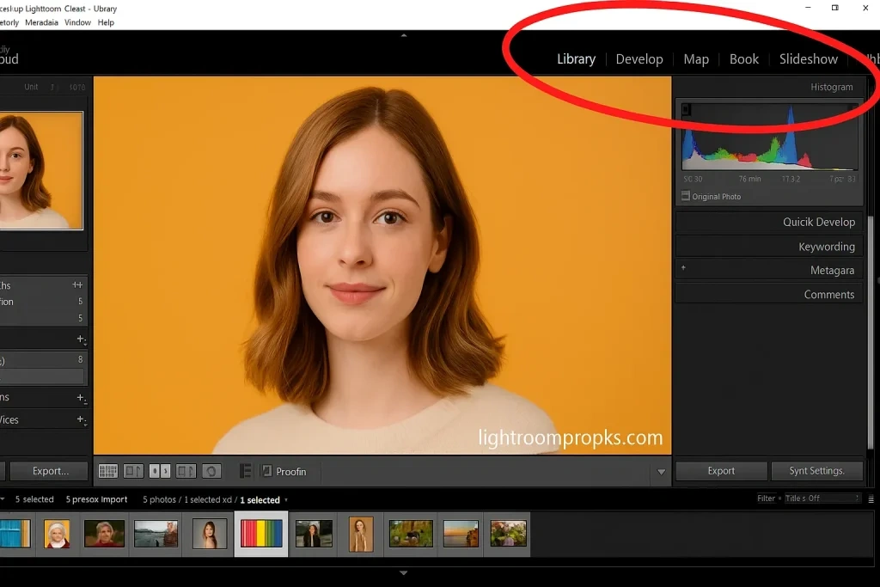
Task: Click the sort direction icon beside Proofin
Action: coord(246,471)
